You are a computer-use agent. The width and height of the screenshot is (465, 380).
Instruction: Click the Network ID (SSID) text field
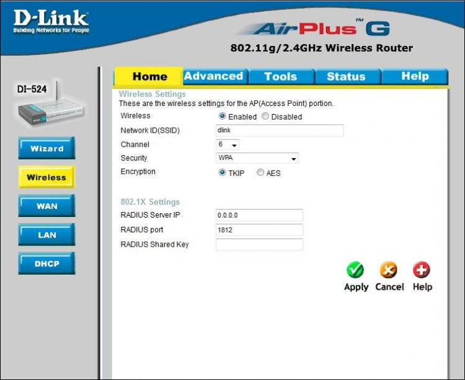[x=279, y=130]
